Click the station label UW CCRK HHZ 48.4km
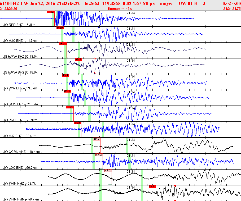The image size is (241, 201). coord(21,152)
